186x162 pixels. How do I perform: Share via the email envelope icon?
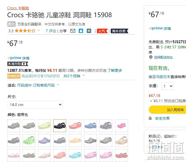coord(73,31)
